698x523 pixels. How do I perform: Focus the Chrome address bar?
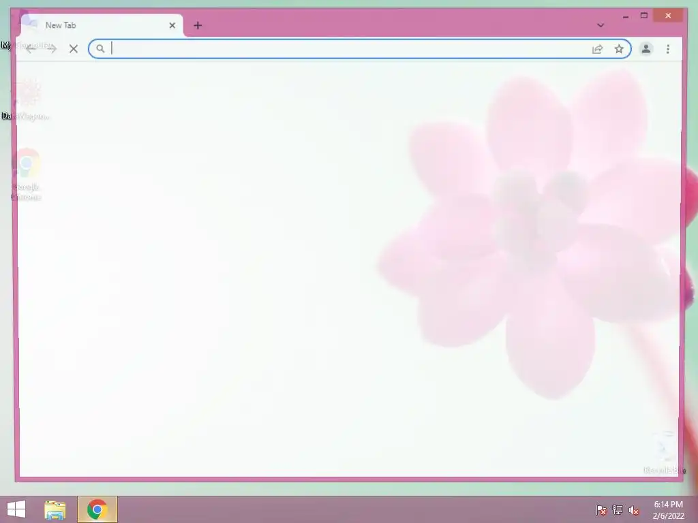pyautogui.click(x=360, y=49)
